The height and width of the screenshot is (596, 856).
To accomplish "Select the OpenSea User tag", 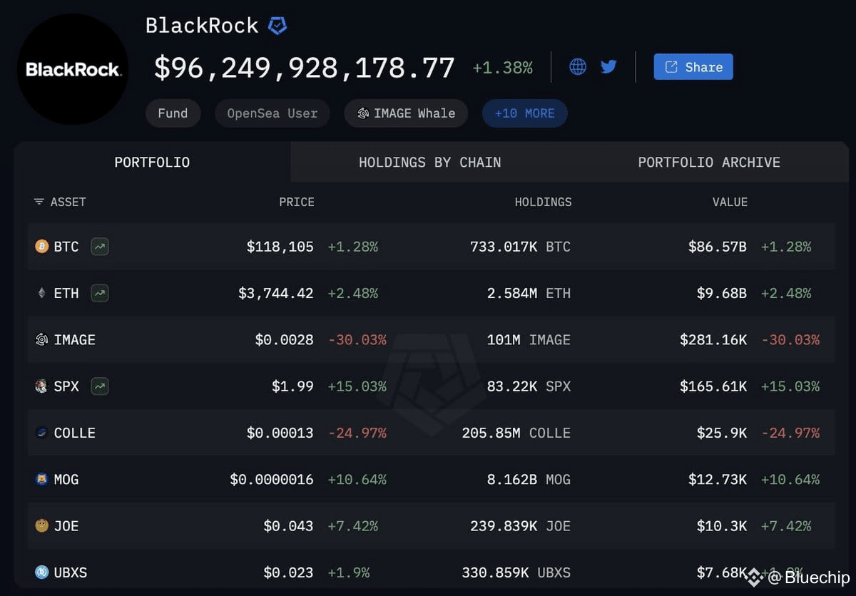I will coord(272,113).
